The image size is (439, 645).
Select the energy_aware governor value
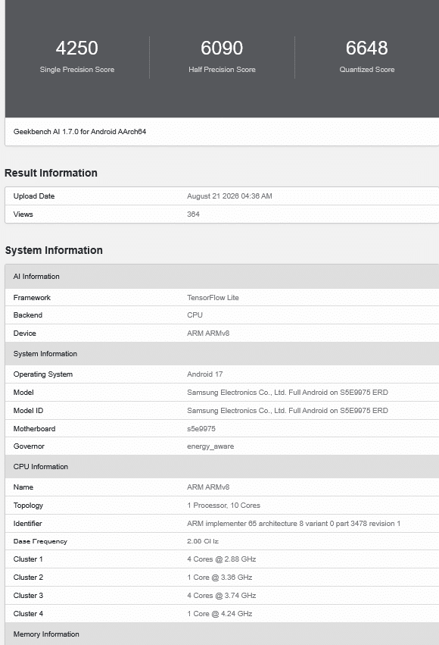210,446
